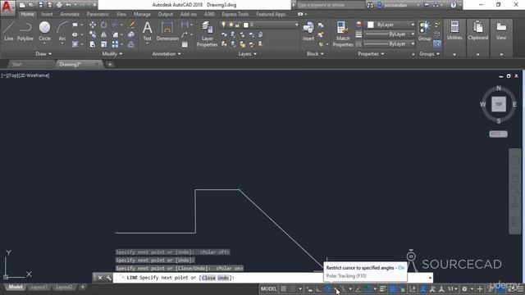525x295 pixels.
Task: Open the annotation scale 1:1 dropdown
Action: [x=453, y=288]
